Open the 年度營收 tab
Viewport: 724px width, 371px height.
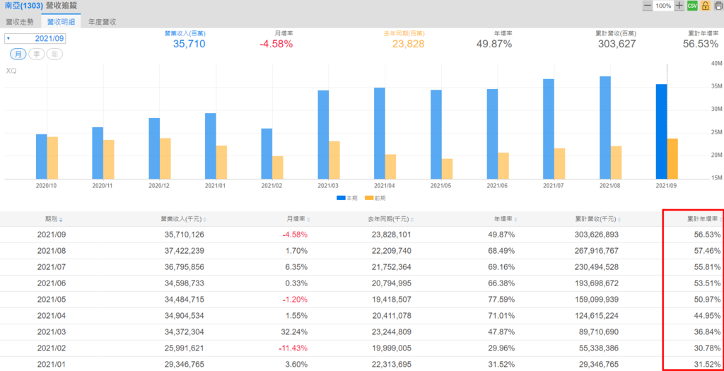tap(102, 22)
